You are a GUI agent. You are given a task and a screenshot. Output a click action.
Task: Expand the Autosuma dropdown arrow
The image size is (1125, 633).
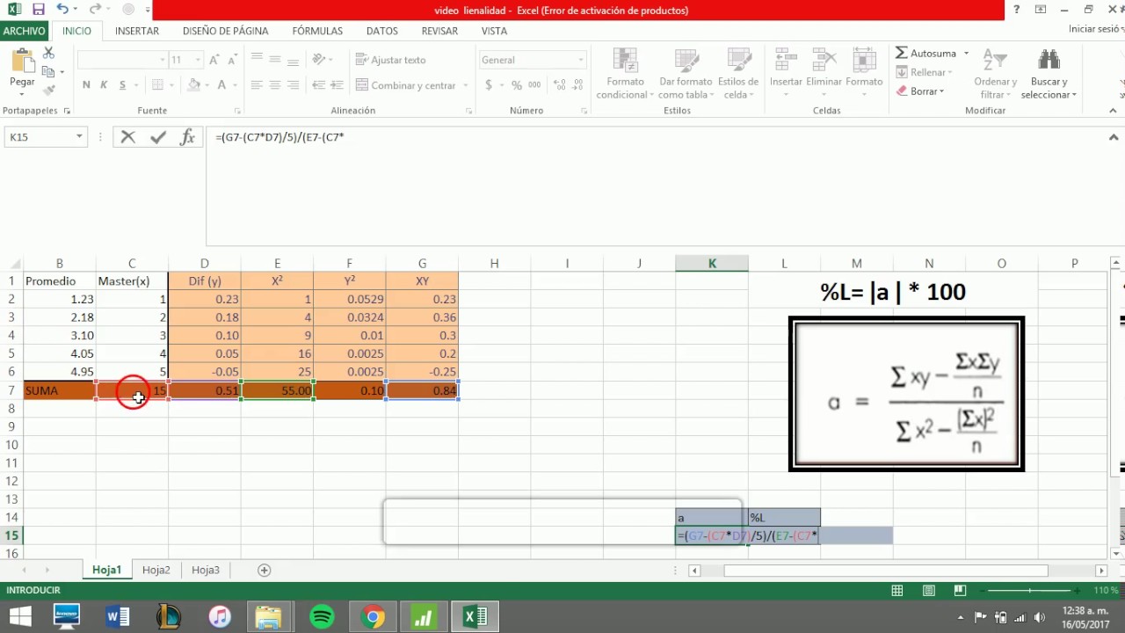[x=966, y=54]
